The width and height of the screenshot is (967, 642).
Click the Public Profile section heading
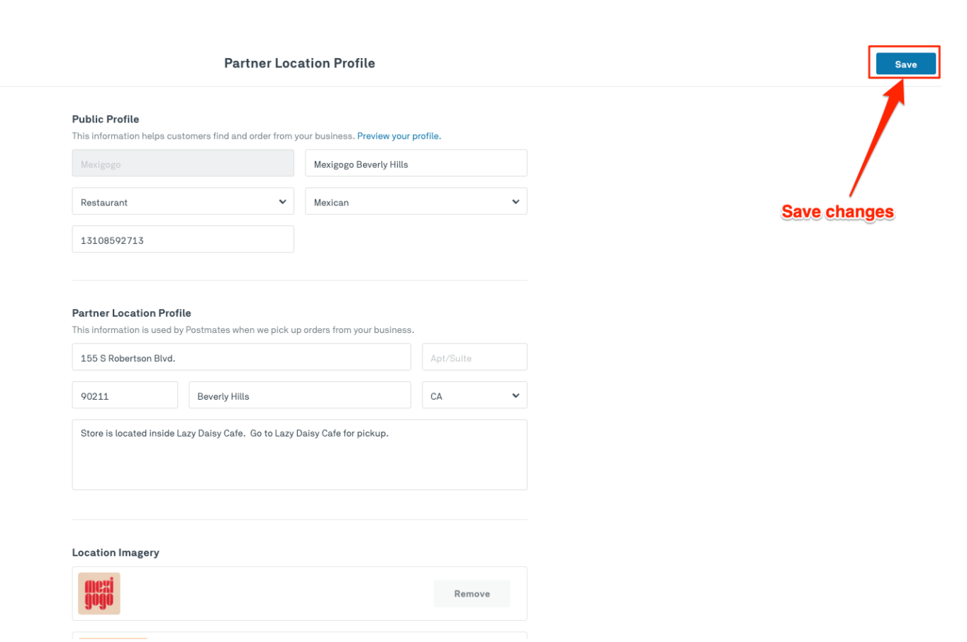(106, 119)
